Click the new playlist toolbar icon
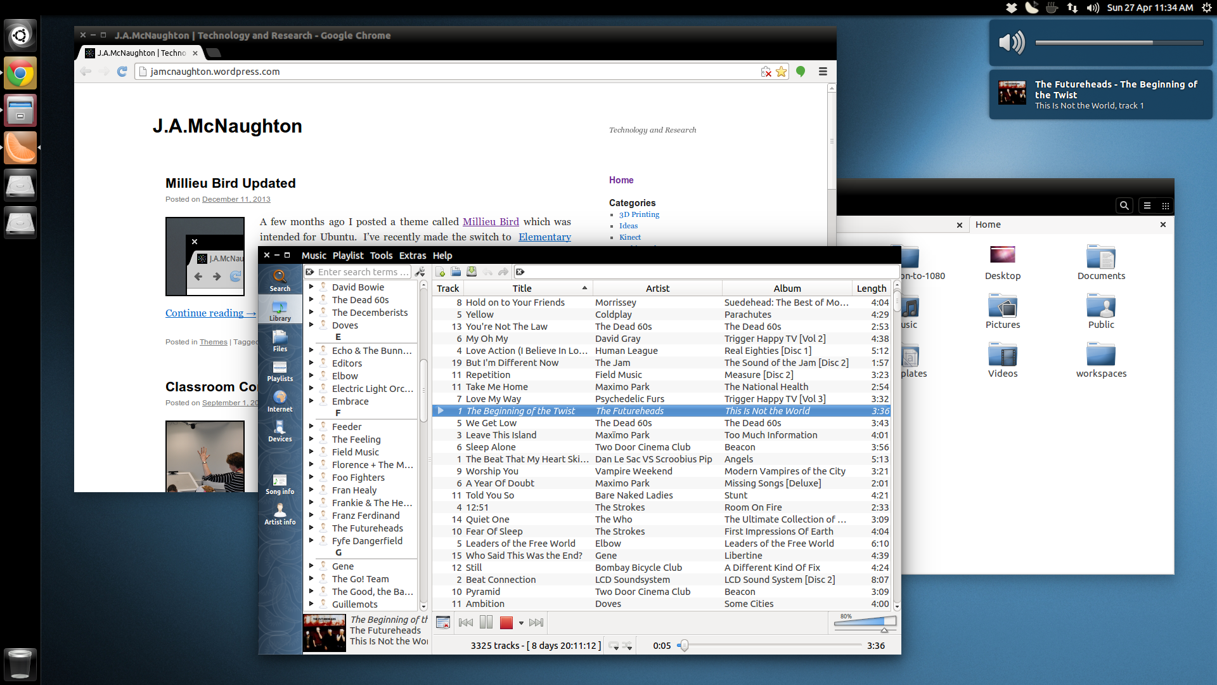This screenshot has height=685, width=1217. (441, 272)
